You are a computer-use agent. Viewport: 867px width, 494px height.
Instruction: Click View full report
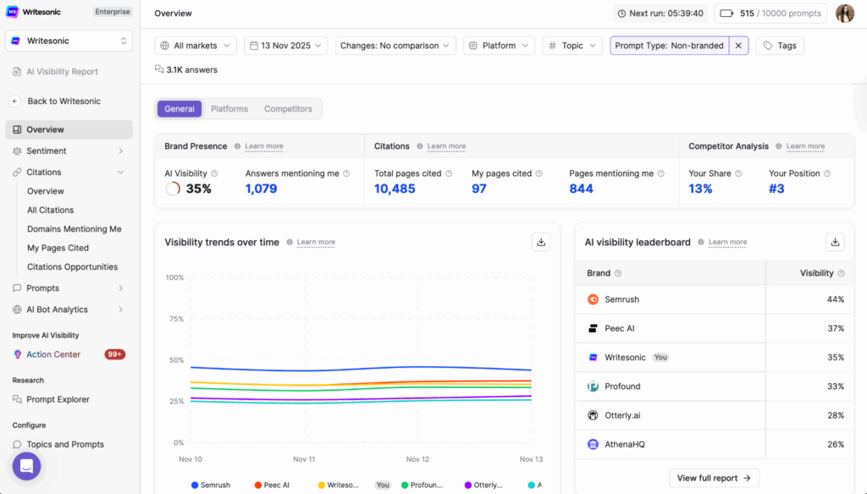(714, 478)
